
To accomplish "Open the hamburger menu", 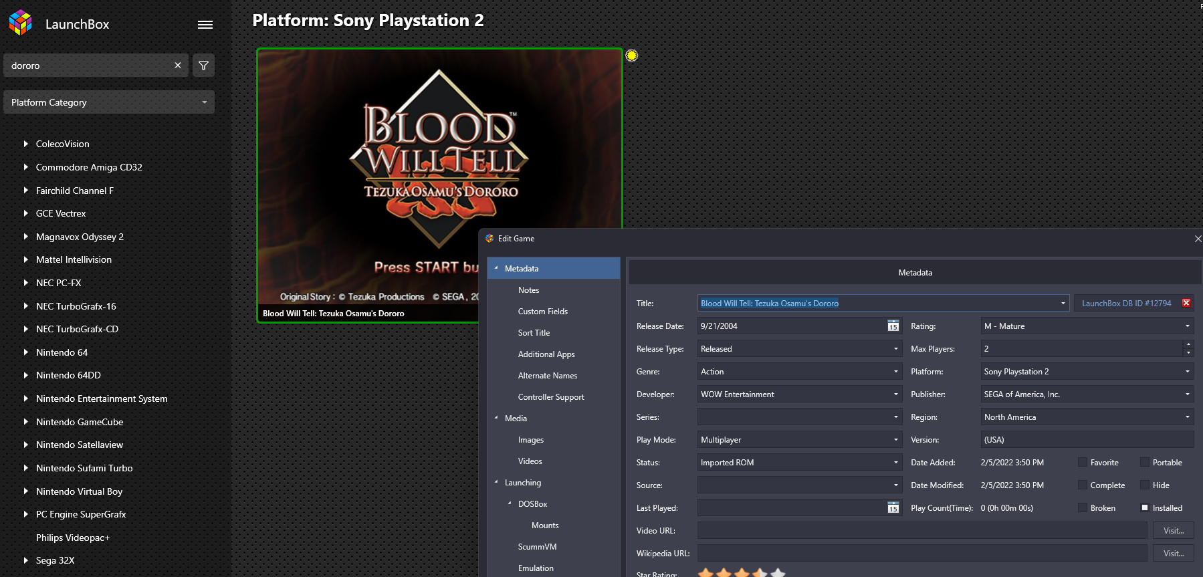I will tap(205, 25).
